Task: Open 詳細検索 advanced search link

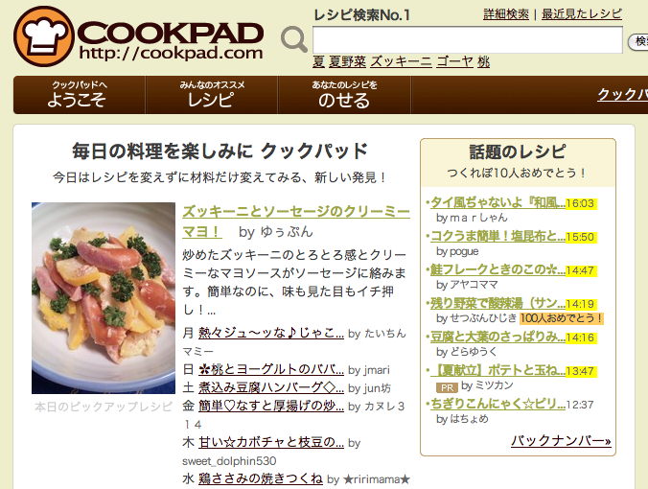Action: tap(506, 14)
